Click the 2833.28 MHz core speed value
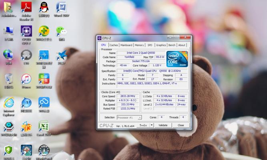This screenshot has height=160, width=267. coord(128,96)
